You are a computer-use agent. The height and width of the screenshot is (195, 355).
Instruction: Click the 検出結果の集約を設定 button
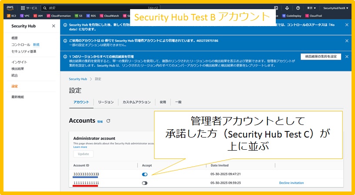(x=321, y=57)
